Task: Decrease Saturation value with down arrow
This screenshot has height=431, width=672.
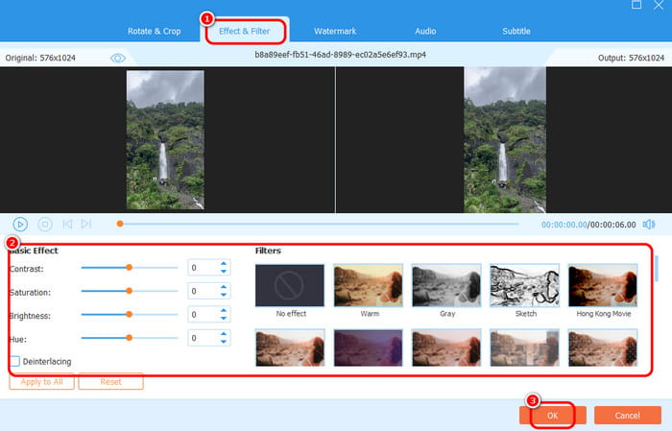Action: click(224, 295)
